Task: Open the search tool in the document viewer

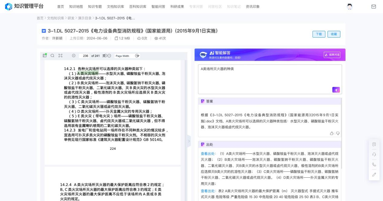Action: click(x=52, y=56)
